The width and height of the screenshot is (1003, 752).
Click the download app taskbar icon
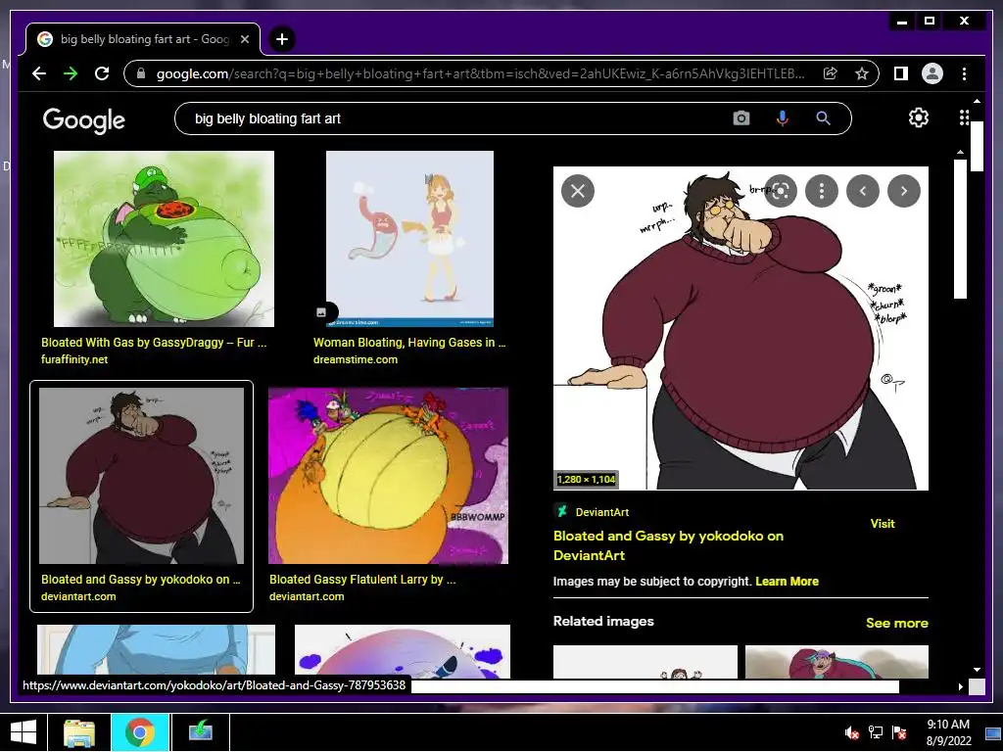[200, 732]
